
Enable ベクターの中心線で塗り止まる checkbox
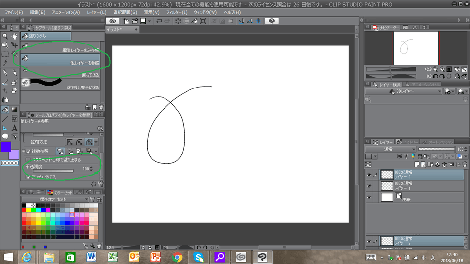[28, 160]
